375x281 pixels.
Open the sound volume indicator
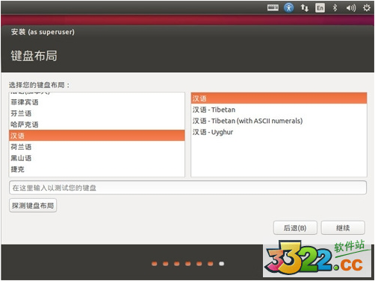click(x=351, y=8)
